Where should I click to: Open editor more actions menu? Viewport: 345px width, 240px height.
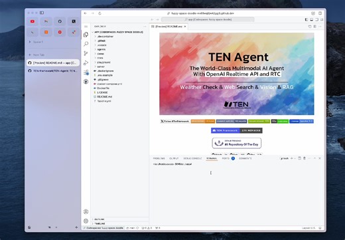(x=320, y=27)
